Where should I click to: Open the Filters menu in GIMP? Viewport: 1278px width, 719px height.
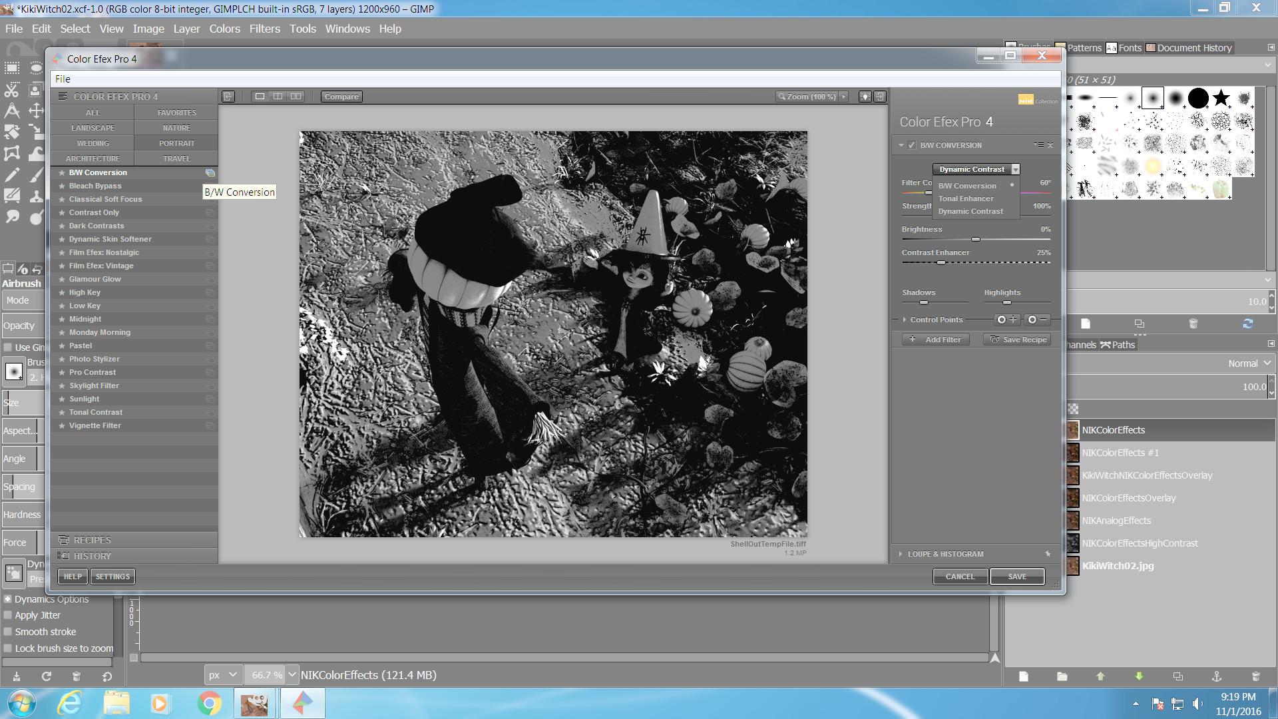click(264, 29)
